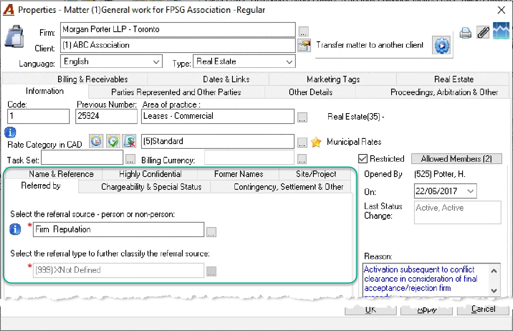Screen dimensions: 513x331
Task: Click the dollar sheet icon near Rate Category
Action: 129,141
